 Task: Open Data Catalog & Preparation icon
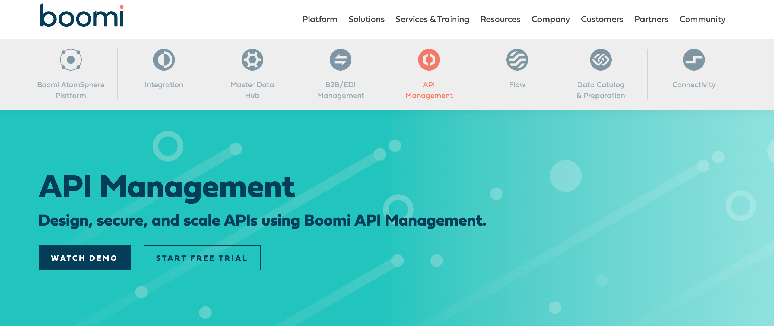[x=601, y=59]
